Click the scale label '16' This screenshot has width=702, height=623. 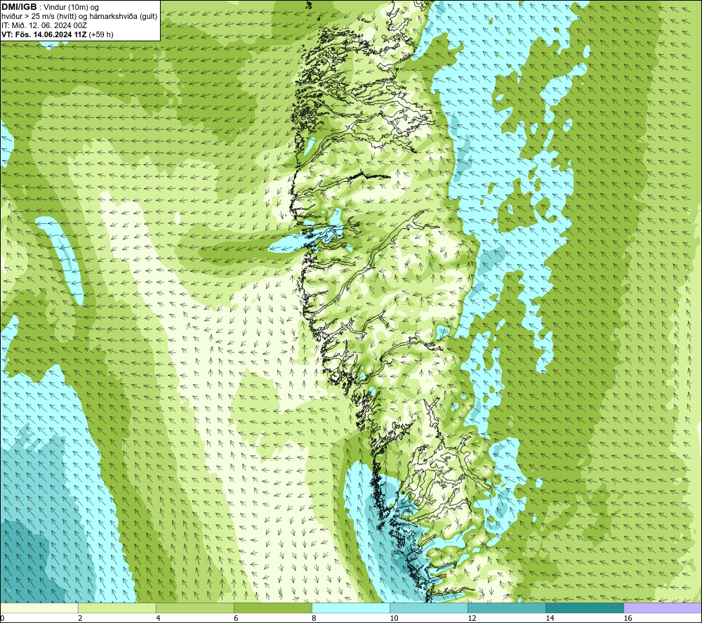(x=628, y=619)
